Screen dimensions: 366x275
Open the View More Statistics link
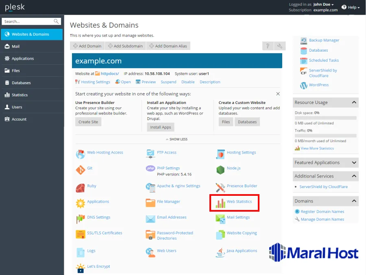[317, 149]
